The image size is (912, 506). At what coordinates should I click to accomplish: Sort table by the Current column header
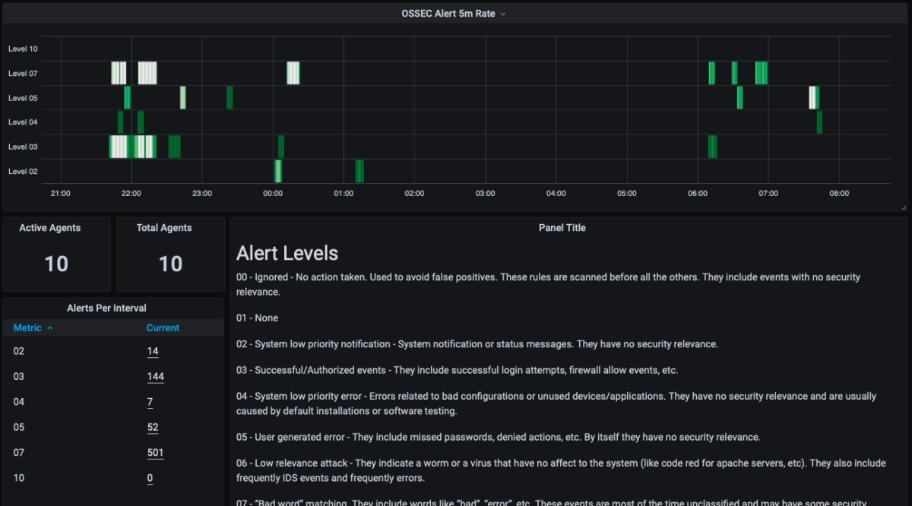coord(163,328)
